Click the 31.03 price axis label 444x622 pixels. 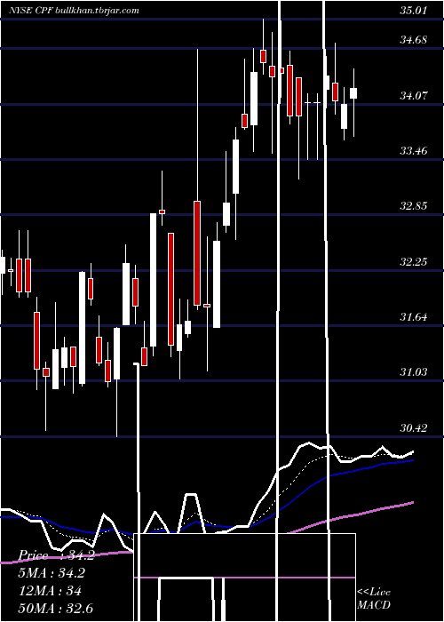(x=414, y=372)
